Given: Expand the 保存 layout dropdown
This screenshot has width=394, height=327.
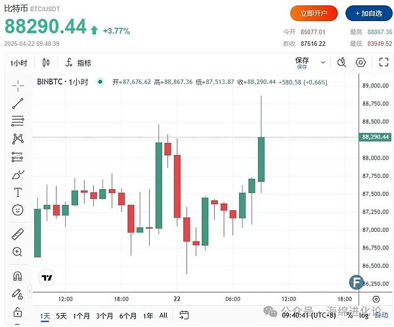Looking at the screenshot, I should pyautogui.click(x=322, y=63).
